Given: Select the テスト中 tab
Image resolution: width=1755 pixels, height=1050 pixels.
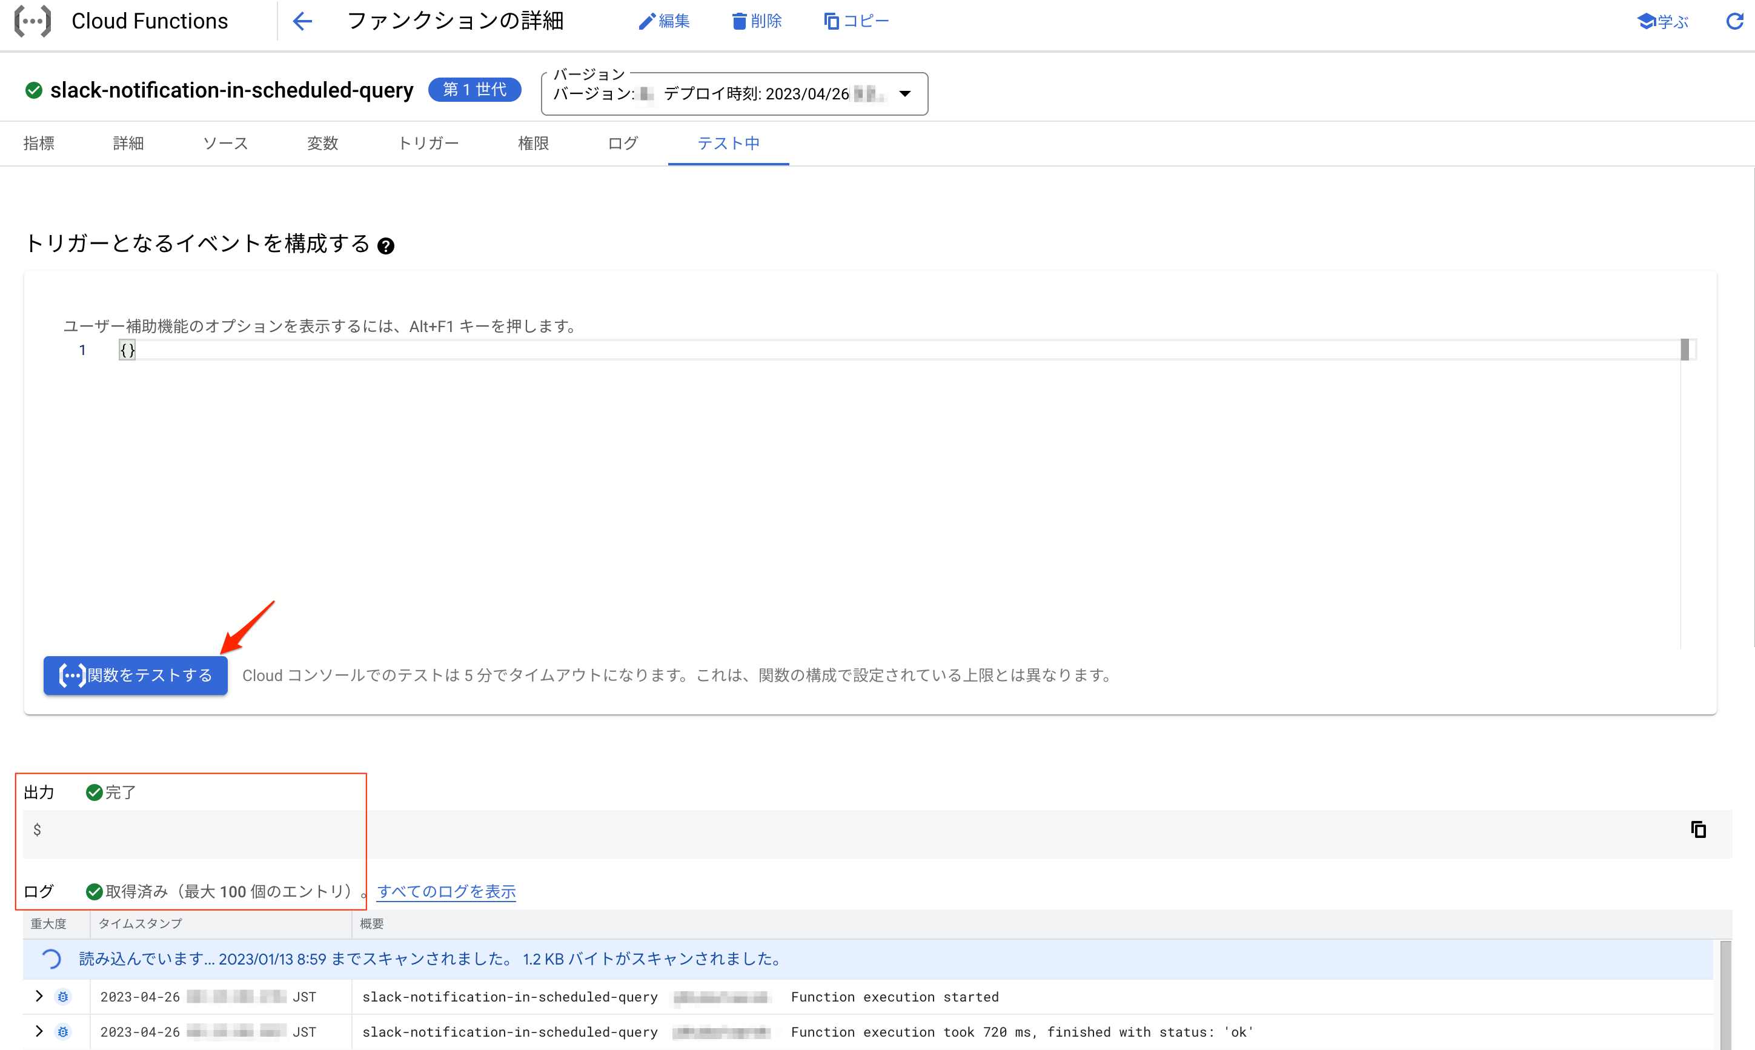Looking at the screenshot, I should [x=729, y=144].
